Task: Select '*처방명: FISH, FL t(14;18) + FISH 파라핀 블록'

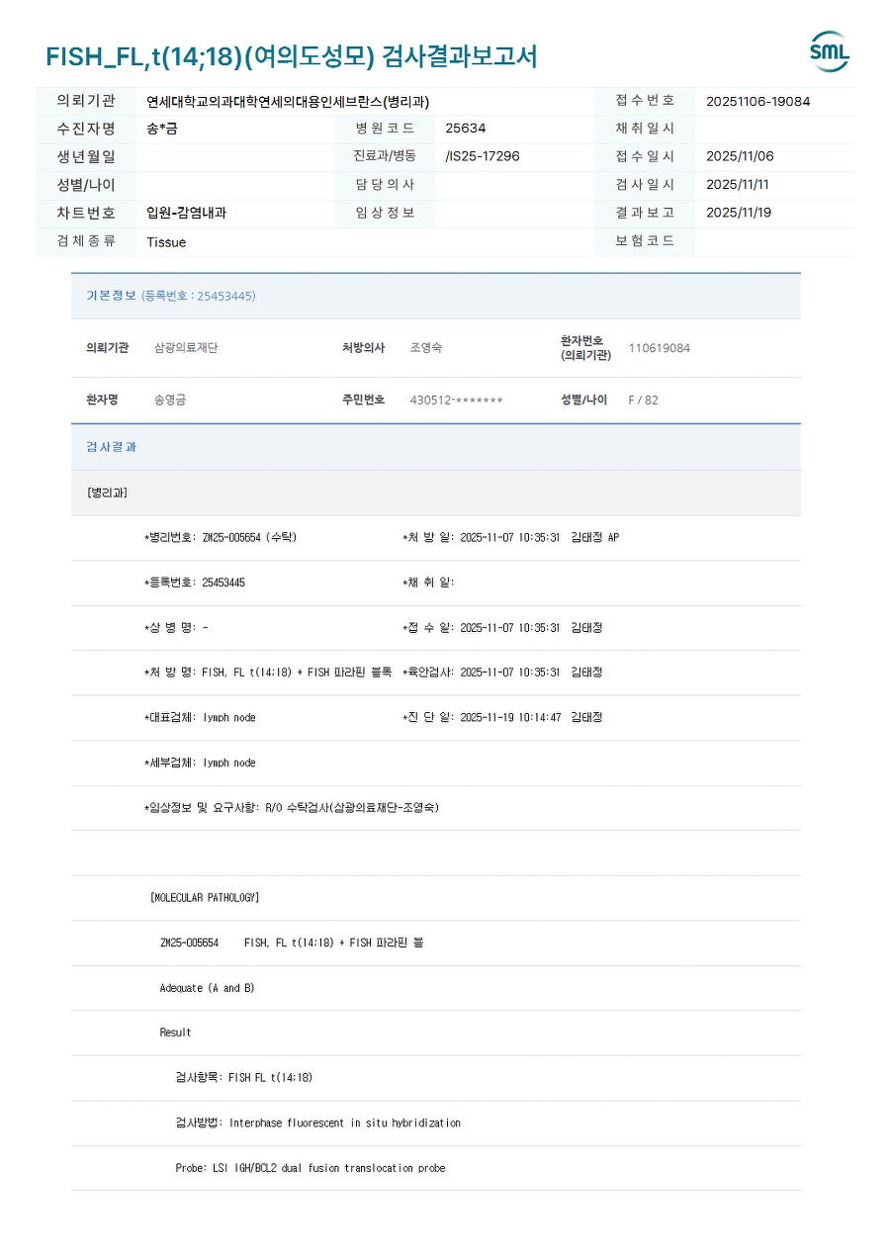Action: [268, 673]
